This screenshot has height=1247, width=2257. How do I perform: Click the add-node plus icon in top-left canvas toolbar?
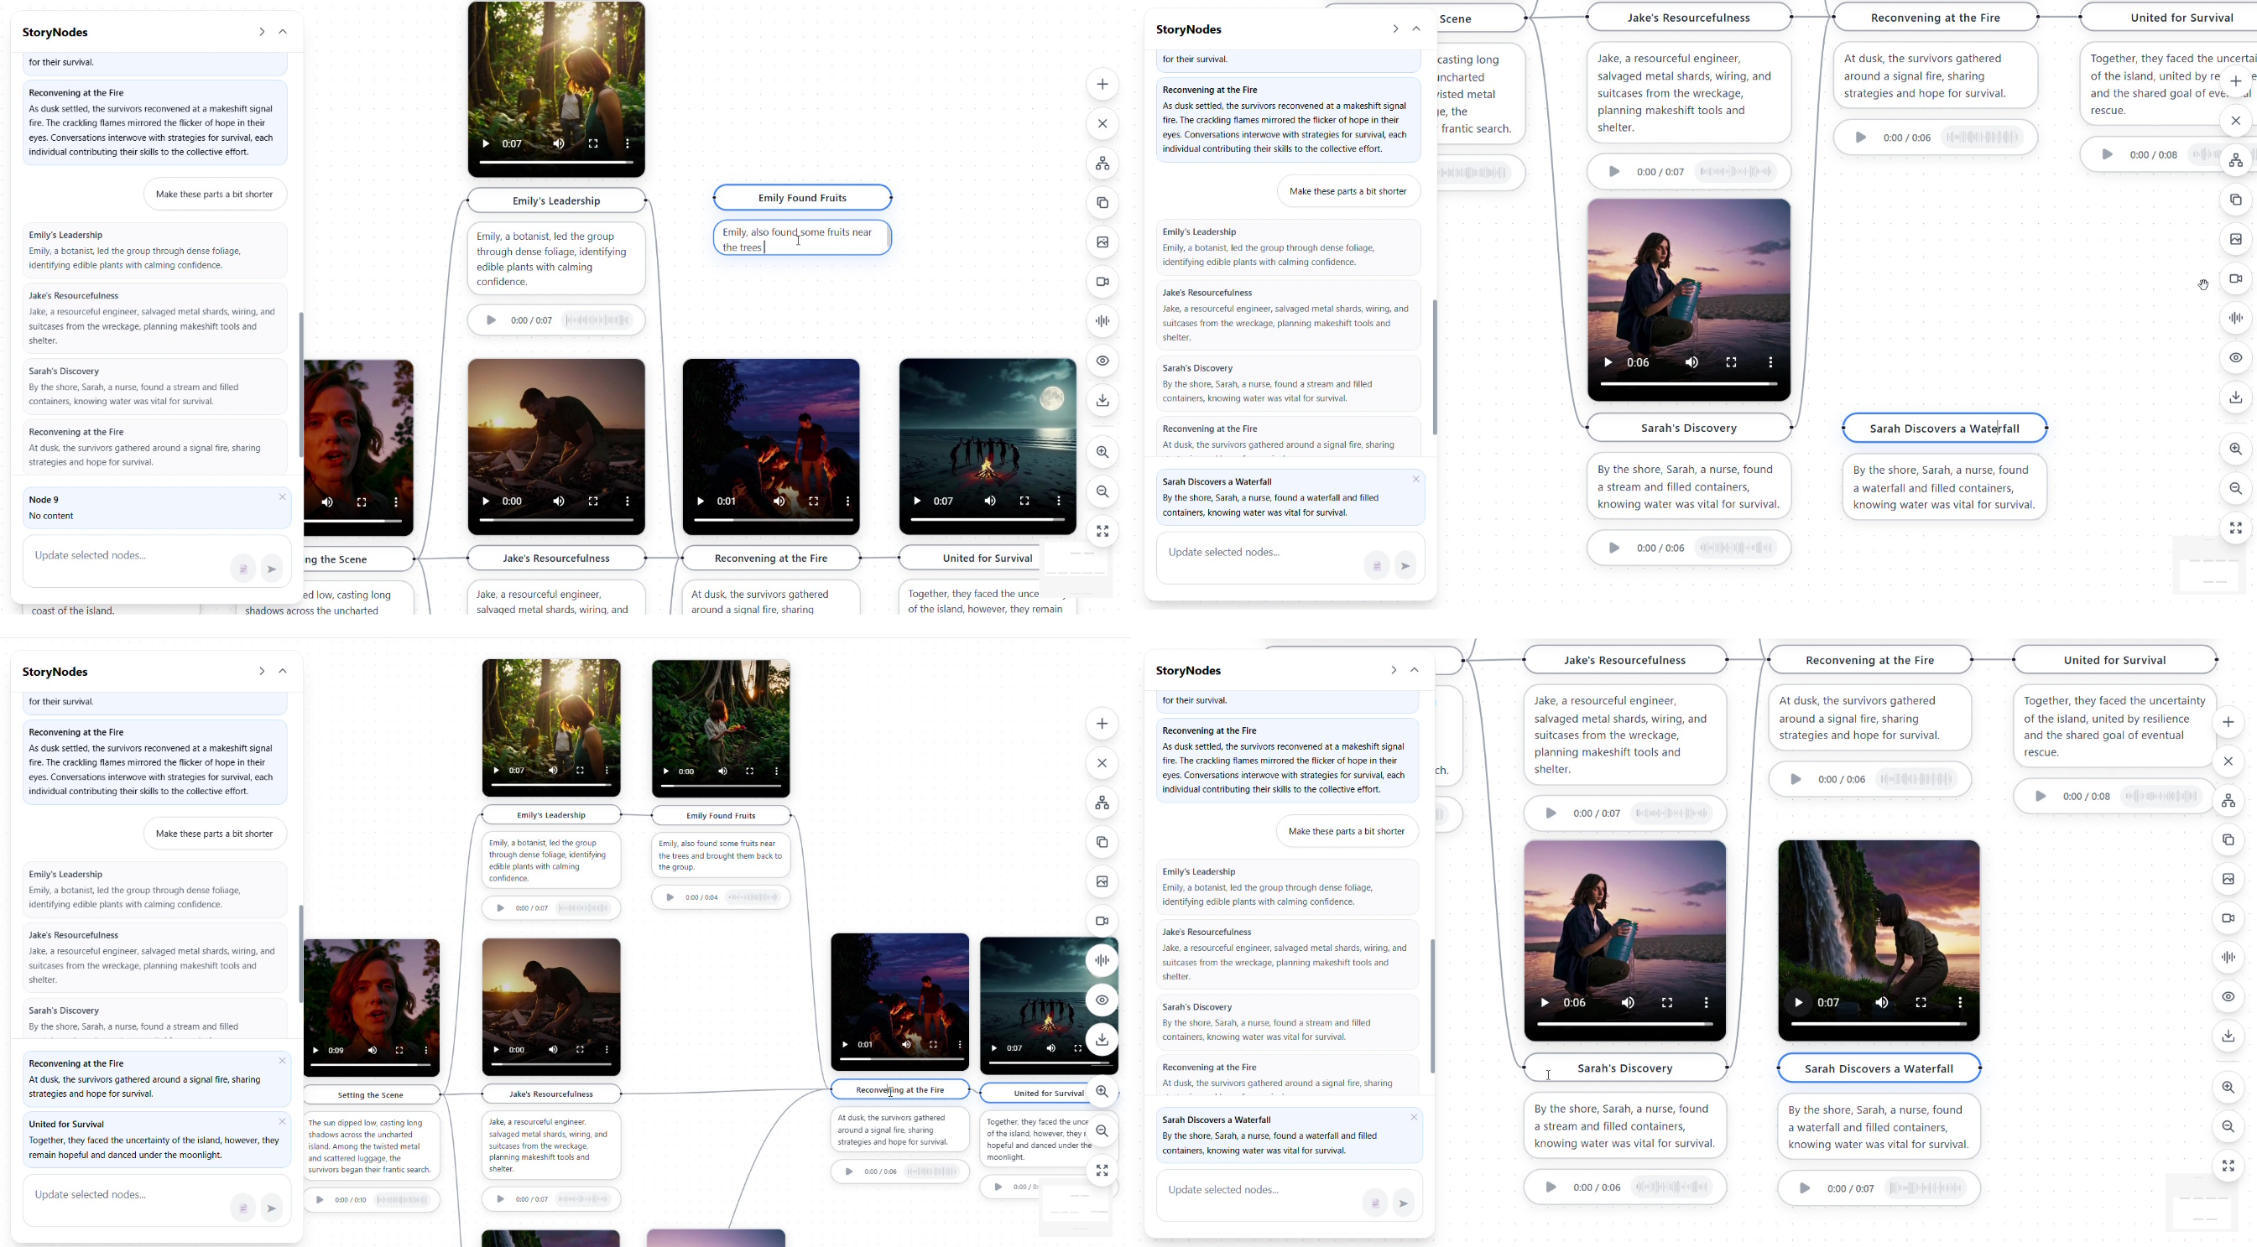(1102, 84)
